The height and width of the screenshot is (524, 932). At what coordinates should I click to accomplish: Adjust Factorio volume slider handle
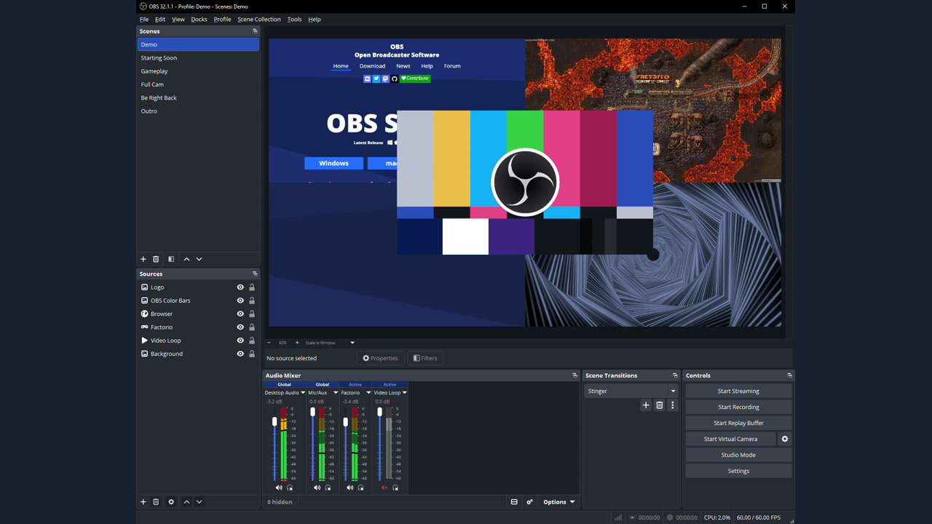pos(345,422)
